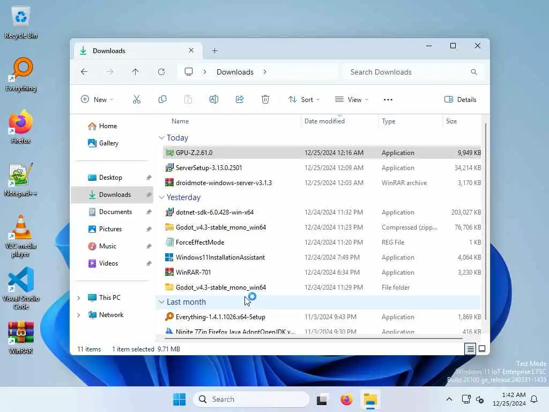Select Visual Studio Code desktop shortcut
Viewport: 549px width, 412px height.
[x=21, y=288]
